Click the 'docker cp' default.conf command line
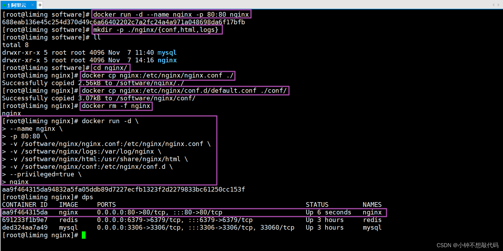 [x=184, y=91]
